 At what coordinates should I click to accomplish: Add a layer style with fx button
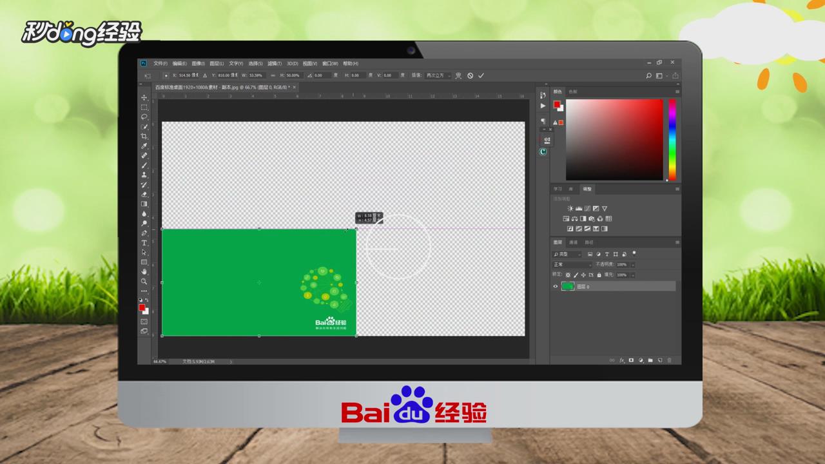[622, 360]
